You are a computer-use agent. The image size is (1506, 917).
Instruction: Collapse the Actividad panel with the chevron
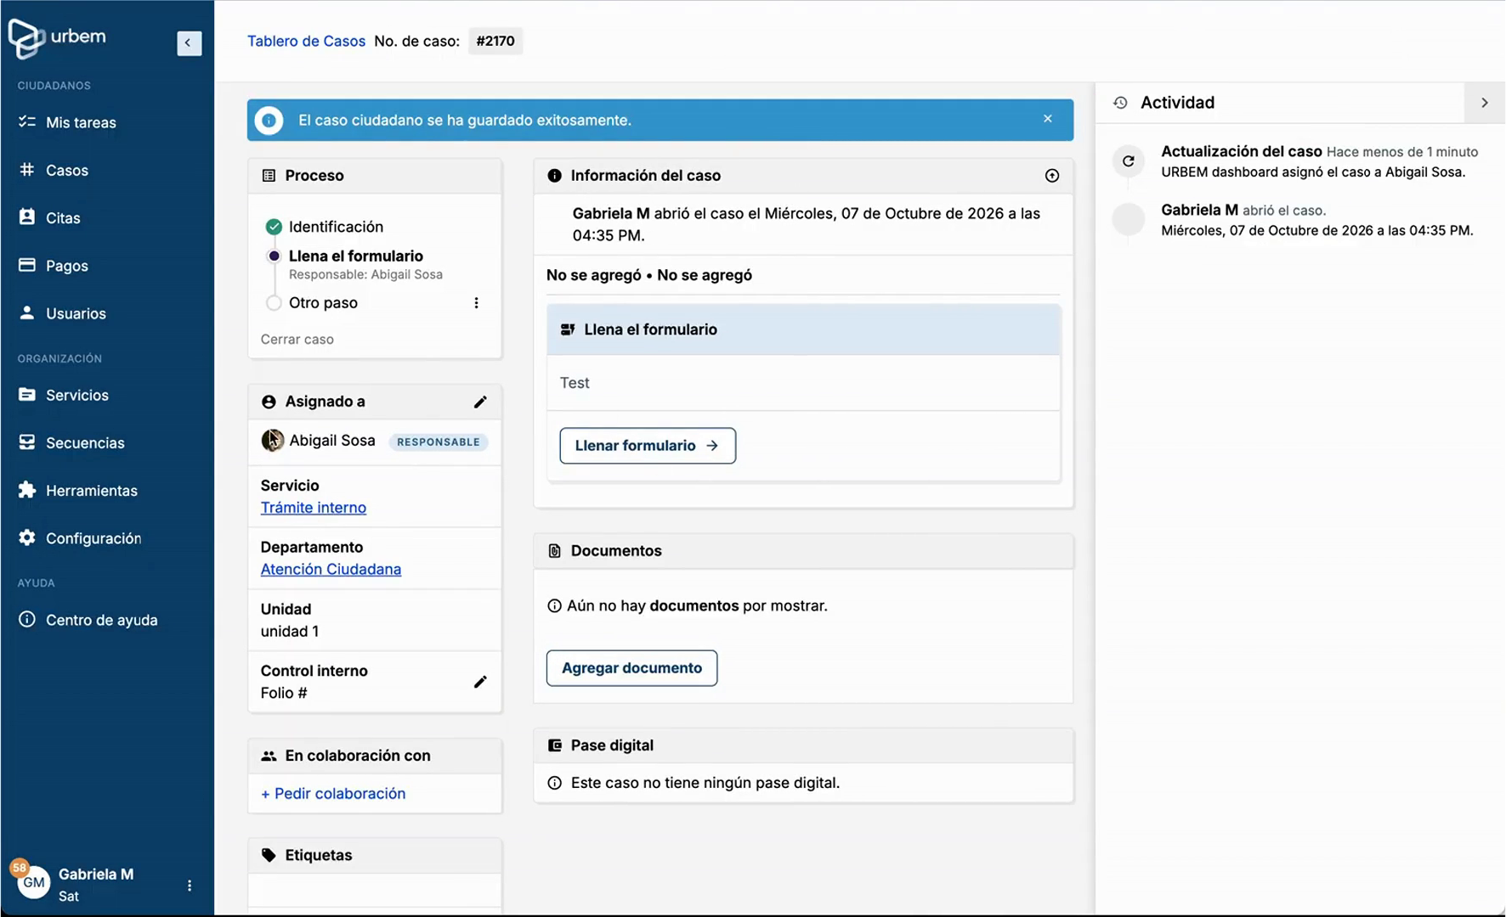(1485, 103)
